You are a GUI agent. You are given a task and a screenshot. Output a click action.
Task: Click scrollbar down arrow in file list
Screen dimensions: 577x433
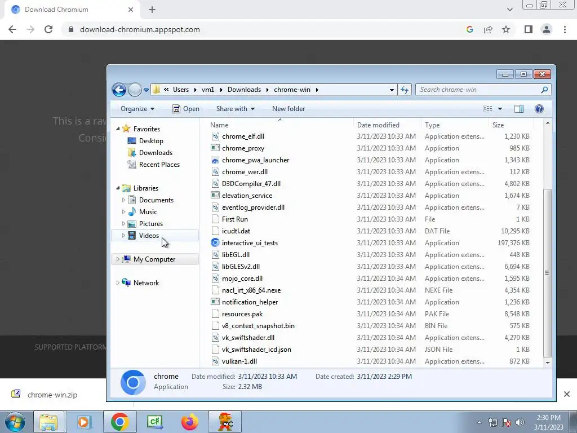point(547,363)
